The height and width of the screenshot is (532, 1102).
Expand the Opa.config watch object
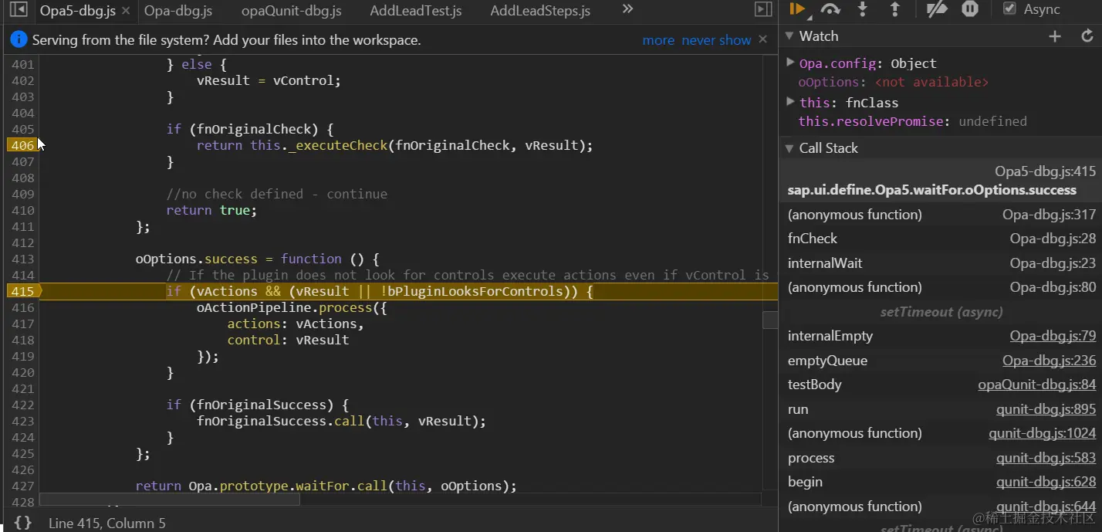tap(790, 62)
